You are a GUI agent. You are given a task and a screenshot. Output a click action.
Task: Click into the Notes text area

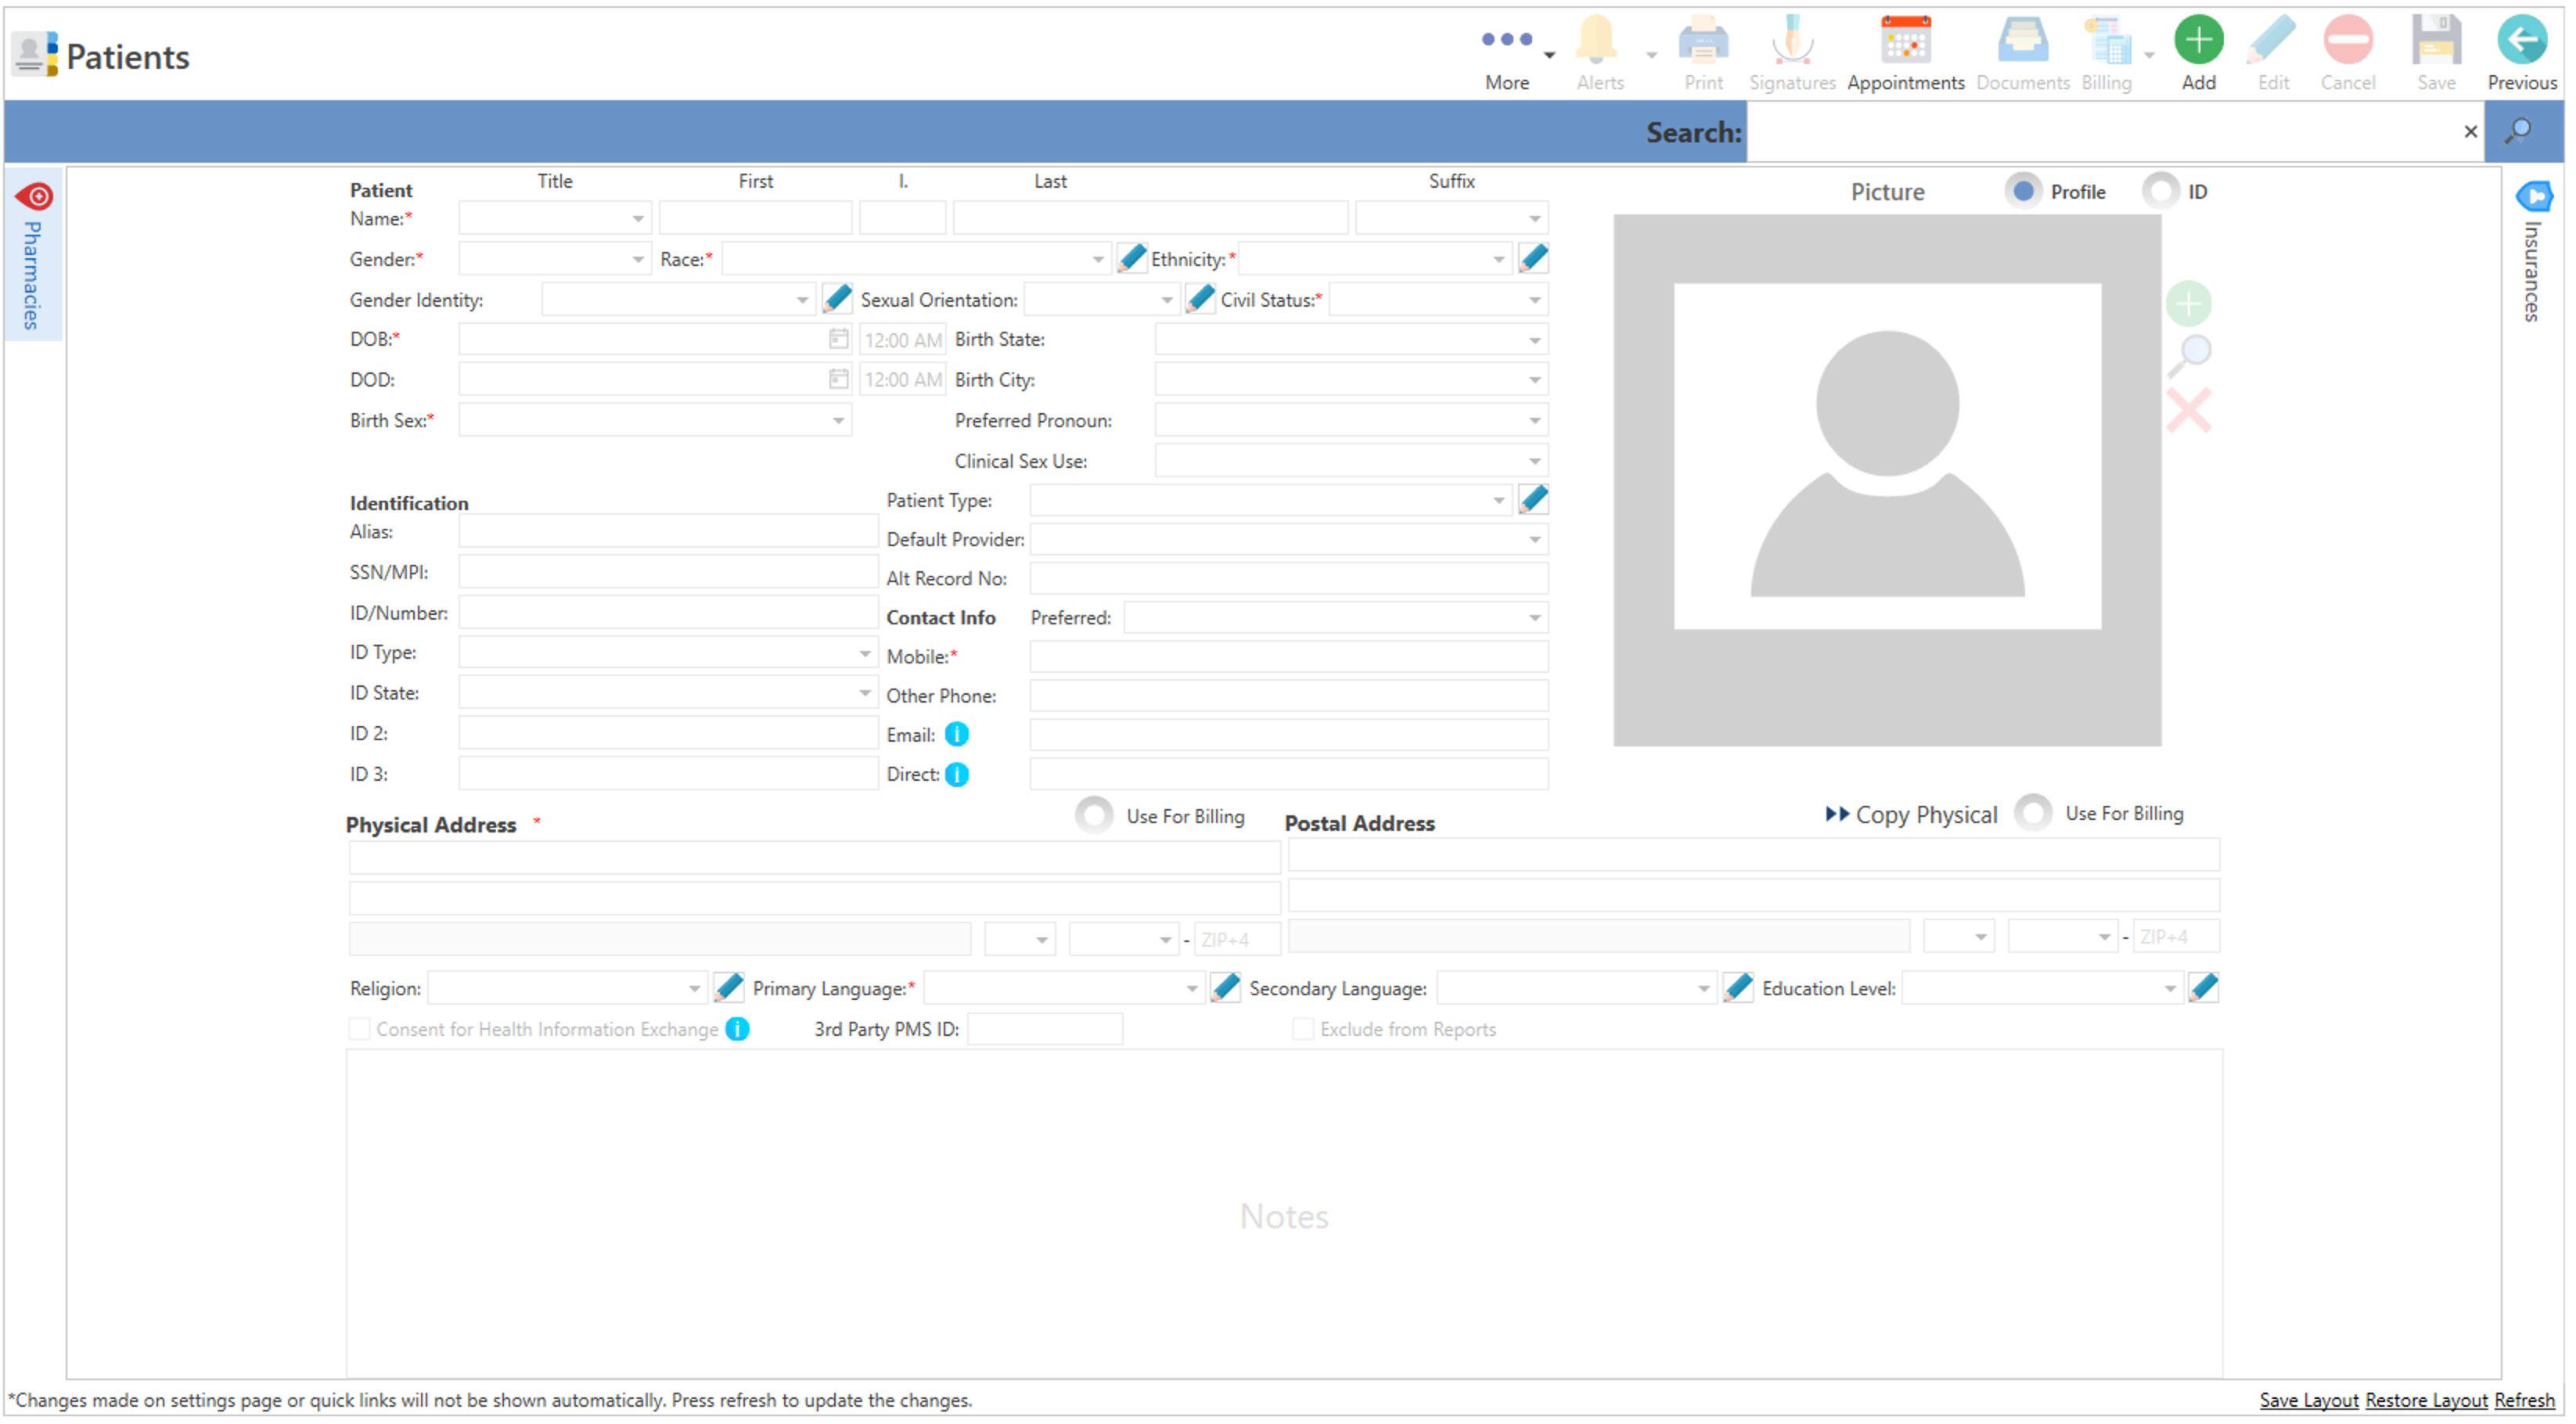pyautogui.click(x=1283, y=1215)
